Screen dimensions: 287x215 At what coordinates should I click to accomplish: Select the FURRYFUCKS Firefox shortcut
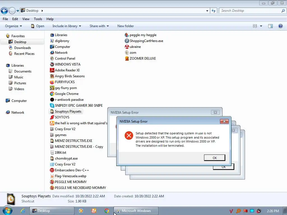65,82
